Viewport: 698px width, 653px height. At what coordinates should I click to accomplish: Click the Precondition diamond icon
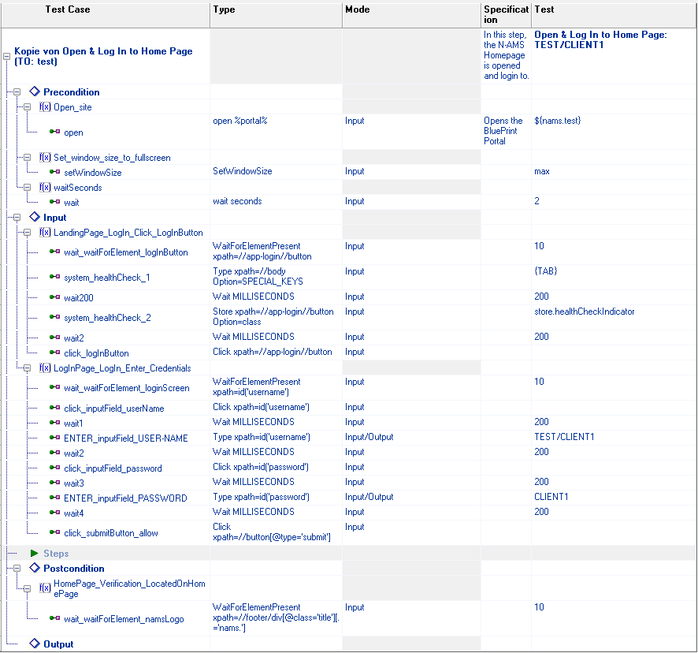(x=35, y=91)
